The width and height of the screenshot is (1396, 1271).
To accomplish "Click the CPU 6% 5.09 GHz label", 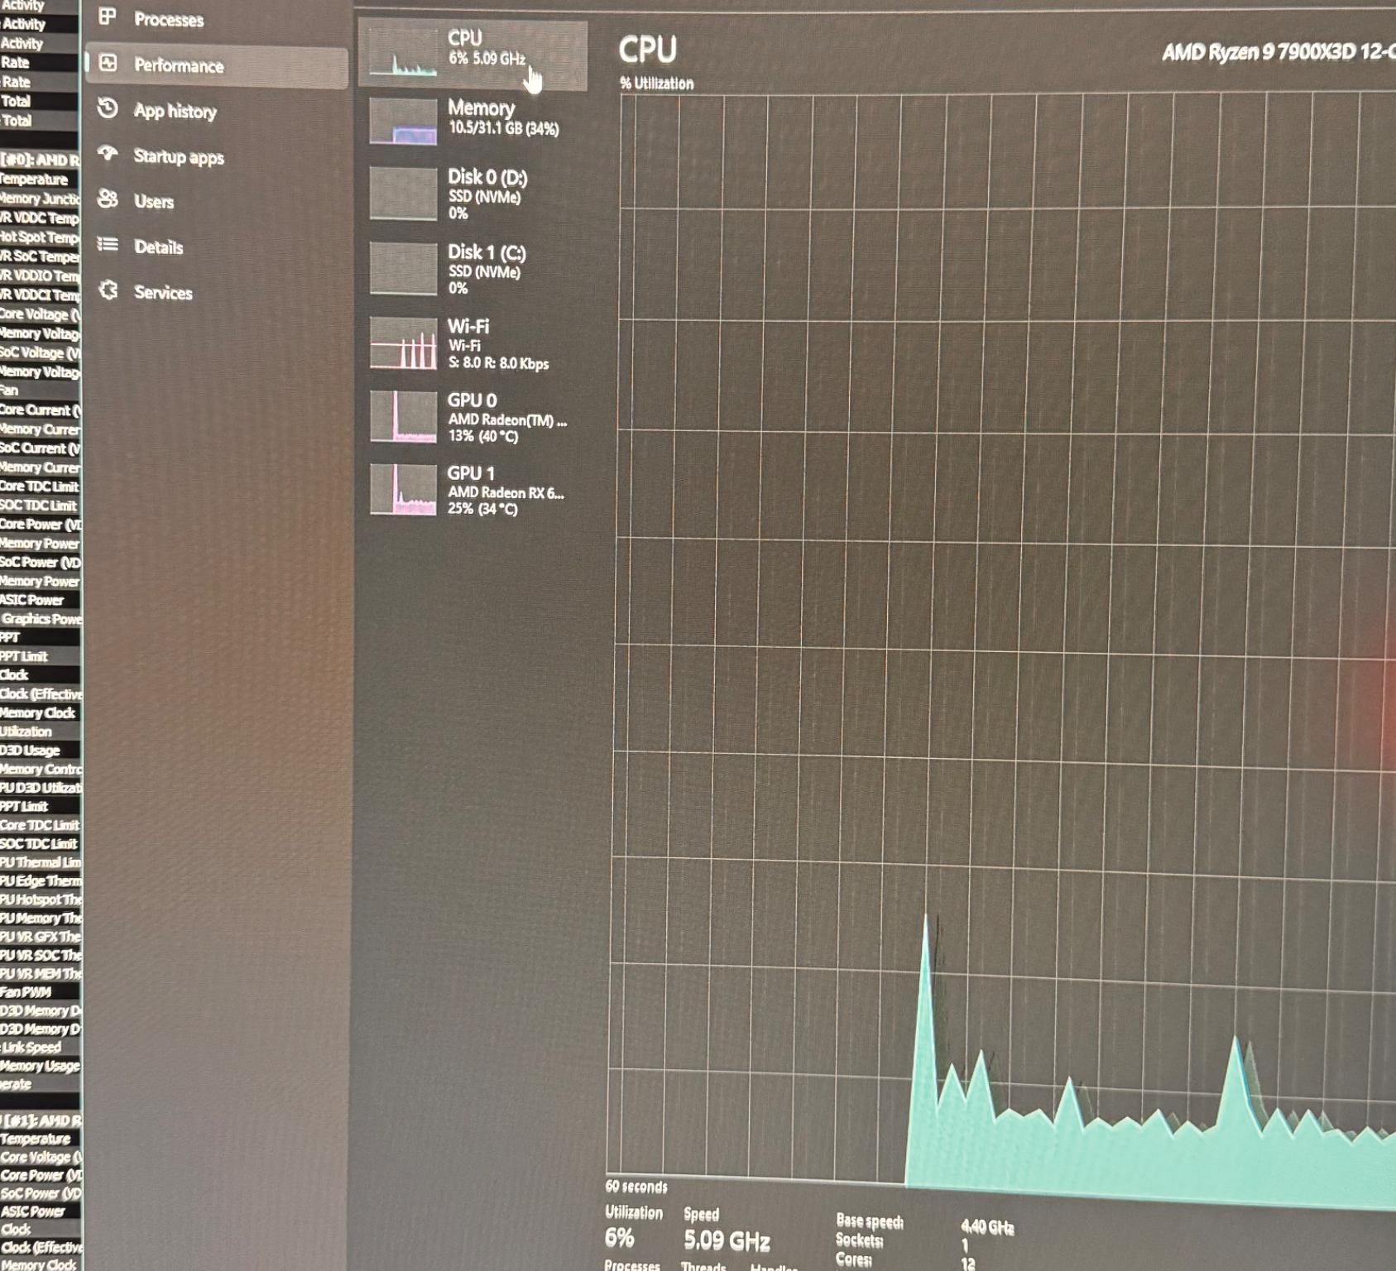I will tap(487, 47).
